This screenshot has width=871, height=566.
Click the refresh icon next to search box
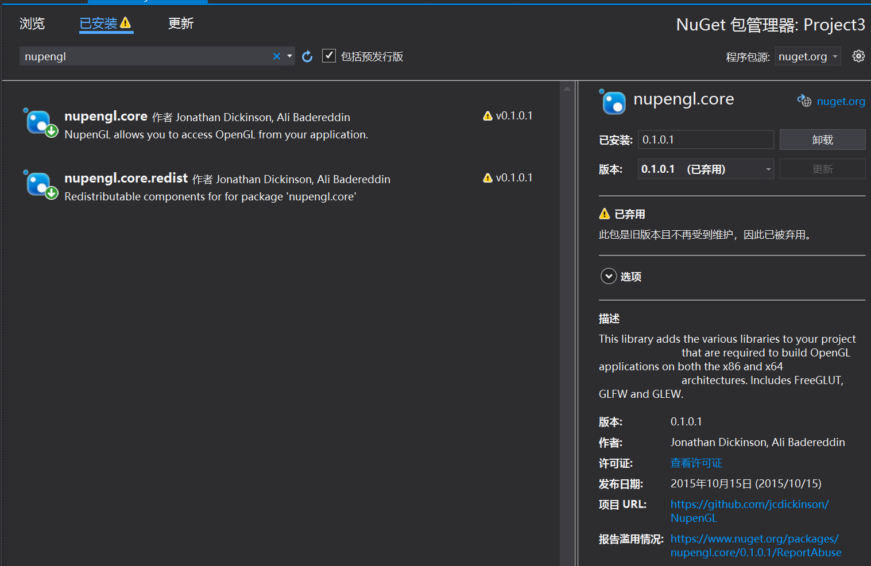click(307, 56)
